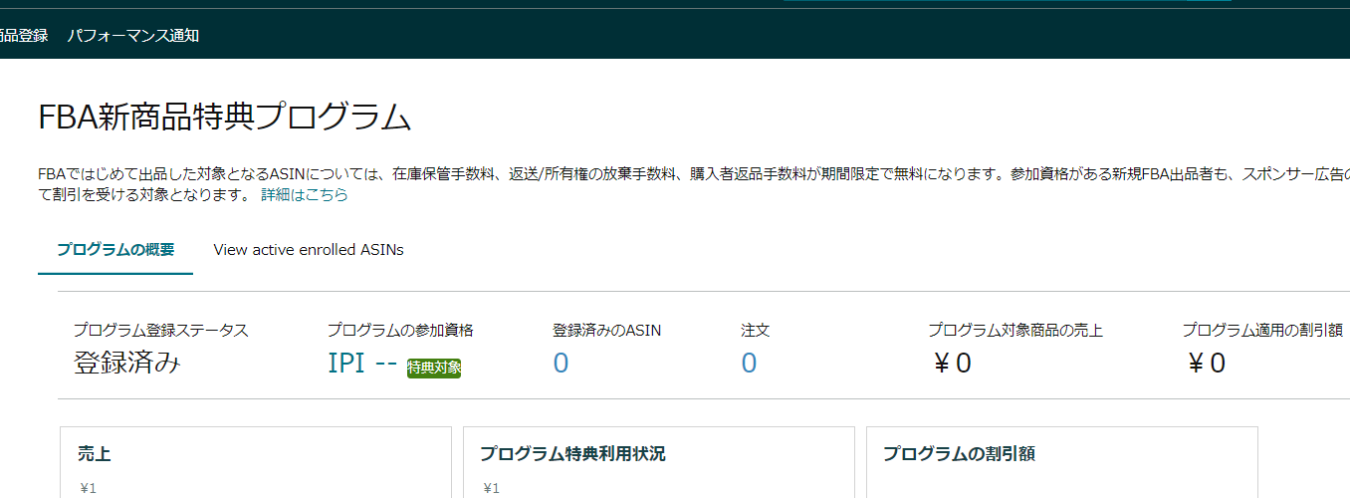
Task: Click the FBA新商品特典プログラム page title
Action: pyautogui.click(x=225, y=118)
